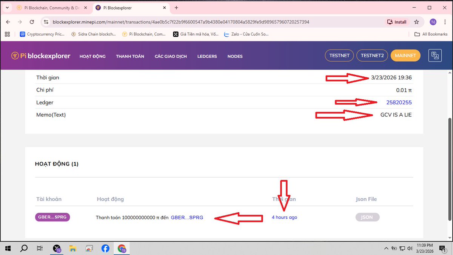Open the NODES menu
This screenshot has width=453, height=255.
click(x=235, y=56)
